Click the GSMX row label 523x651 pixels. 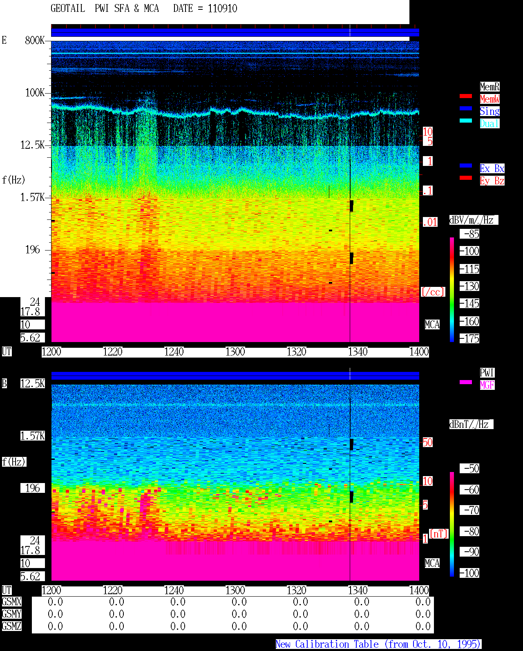coord(11,602)
